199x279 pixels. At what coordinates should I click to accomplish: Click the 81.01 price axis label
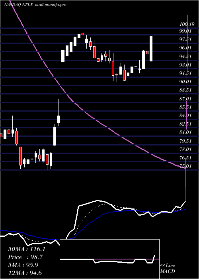point(186,132)
